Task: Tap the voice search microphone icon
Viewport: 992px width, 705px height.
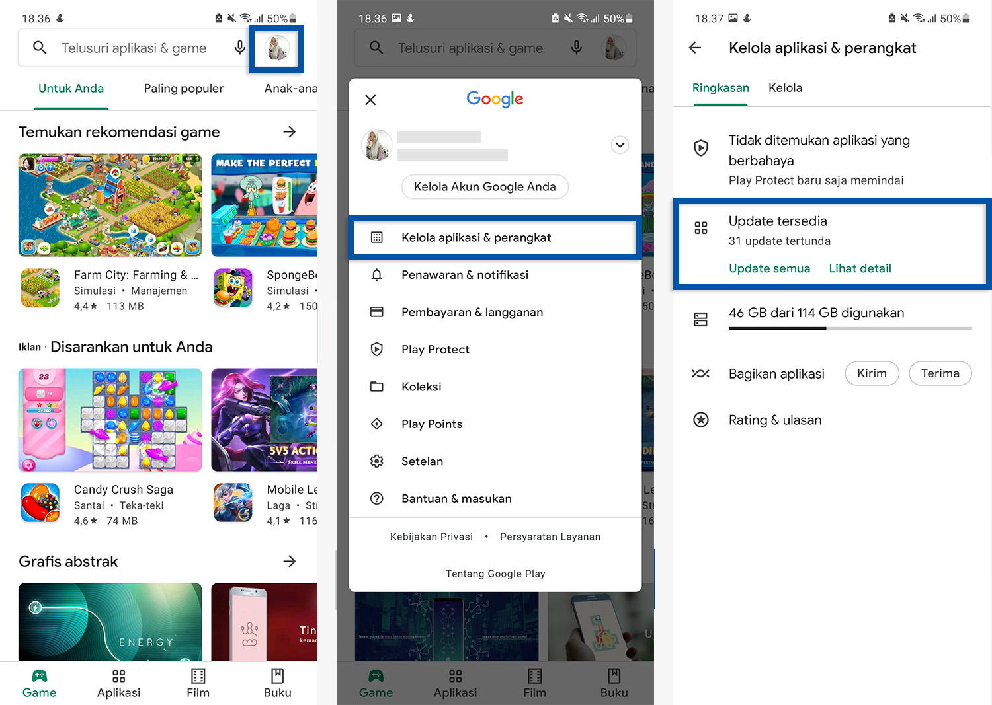Action: (x=239, y=47)
